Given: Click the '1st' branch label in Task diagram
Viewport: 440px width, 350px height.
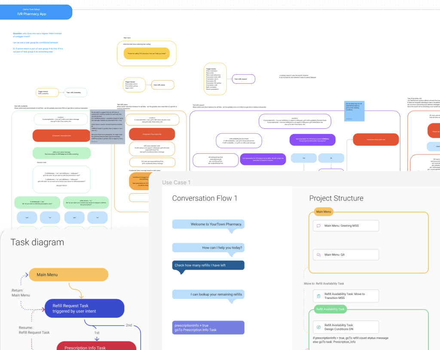Looking at the screenshot, I should (x=97, y=333).
